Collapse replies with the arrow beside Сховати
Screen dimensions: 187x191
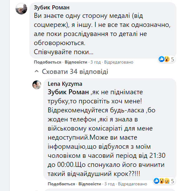[x=37, y=72]
